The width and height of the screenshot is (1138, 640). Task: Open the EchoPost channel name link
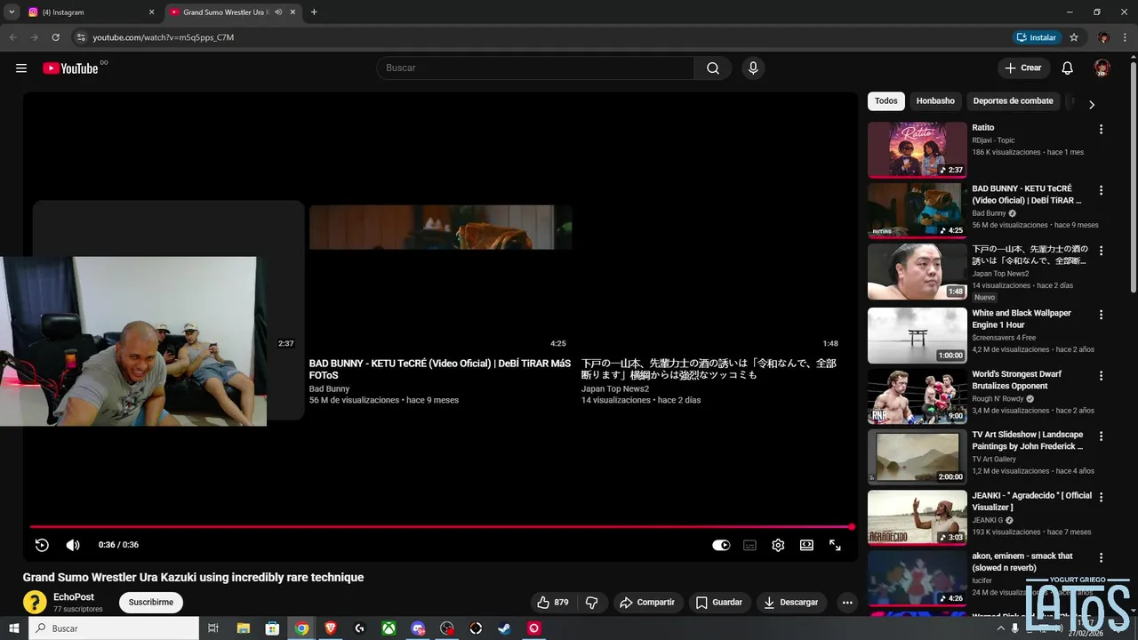click(74, 597)
